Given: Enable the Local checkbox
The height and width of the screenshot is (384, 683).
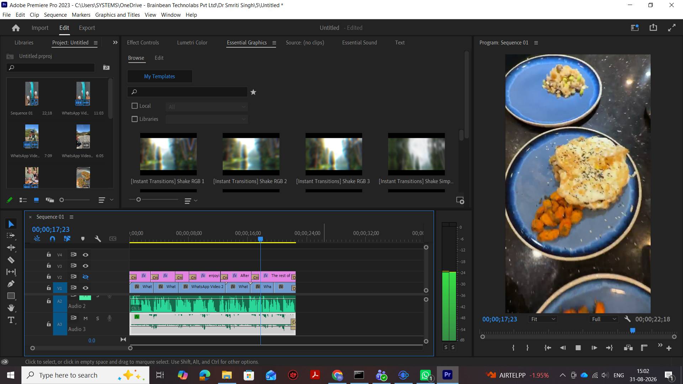Looking at the screenshot, I should click(134, 106).
